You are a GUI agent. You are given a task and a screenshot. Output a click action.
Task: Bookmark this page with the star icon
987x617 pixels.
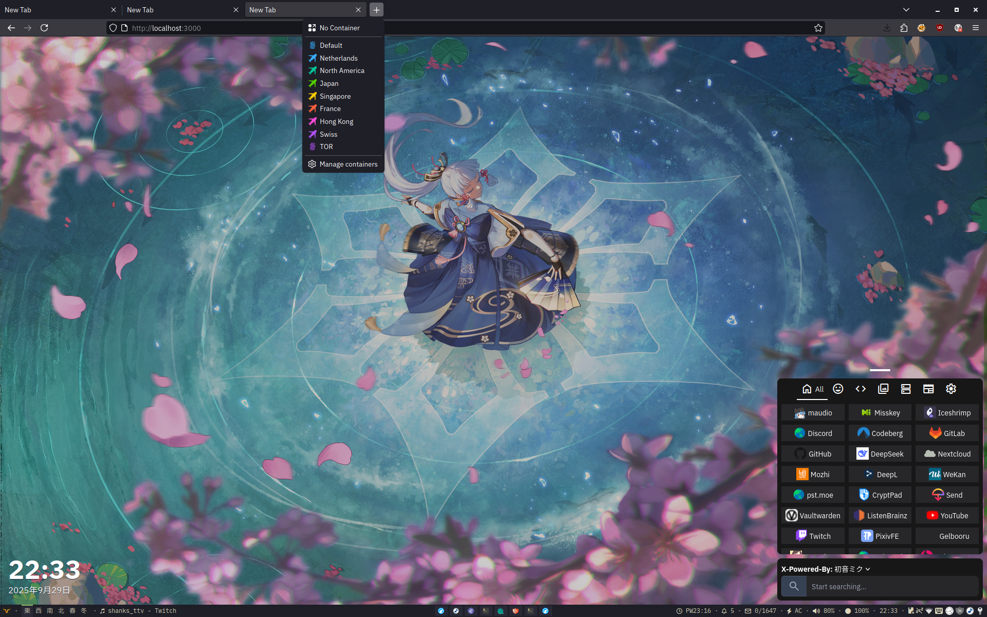818,28
